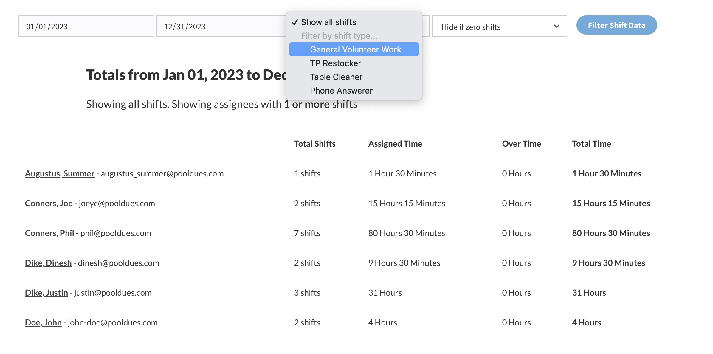The height and width of the screenshot is (354, 713).
Task: Click the end date field 12/31/2023
Action: click(221, 27)
